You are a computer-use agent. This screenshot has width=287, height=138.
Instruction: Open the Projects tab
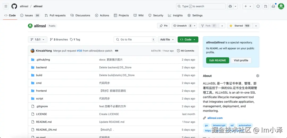tap(121, 15)
